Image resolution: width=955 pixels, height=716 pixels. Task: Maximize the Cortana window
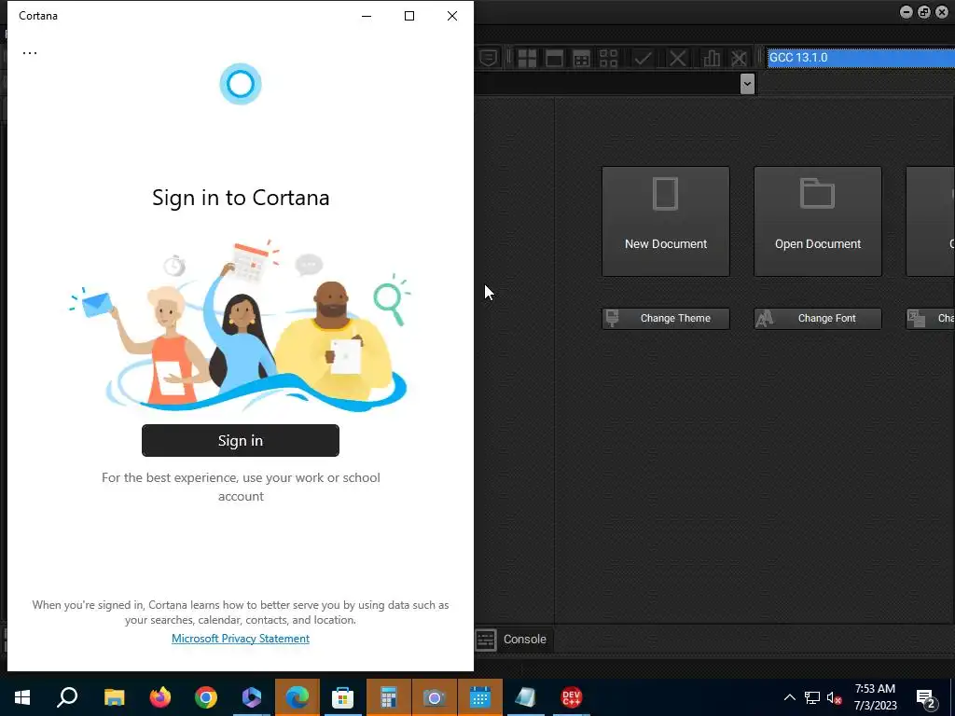point(409,16)
